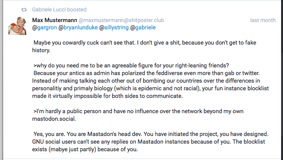The image size is (283, 160).
Task: Open the post via "last month" timestamp
Action: tap(263, 20)
